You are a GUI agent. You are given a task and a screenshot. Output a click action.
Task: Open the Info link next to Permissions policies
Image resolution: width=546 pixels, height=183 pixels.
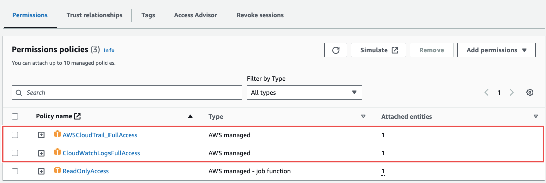[109, 50]
